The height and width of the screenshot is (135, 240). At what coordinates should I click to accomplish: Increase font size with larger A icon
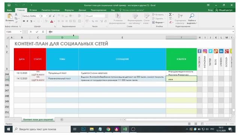50,16
